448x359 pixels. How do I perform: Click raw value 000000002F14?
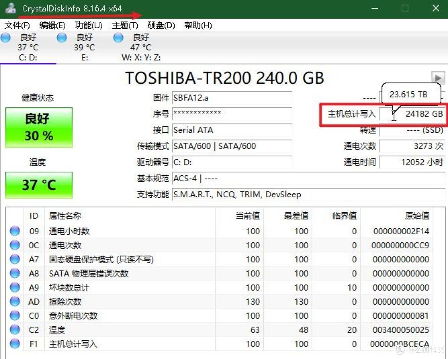[x=401, y=231]
